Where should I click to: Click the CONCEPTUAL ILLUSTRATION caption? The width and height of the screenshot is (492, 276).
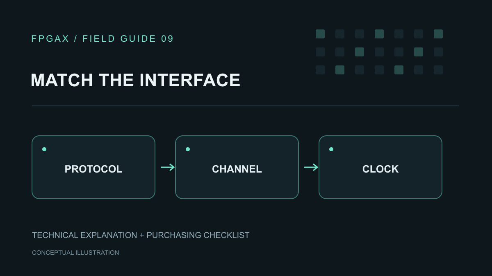75,253
